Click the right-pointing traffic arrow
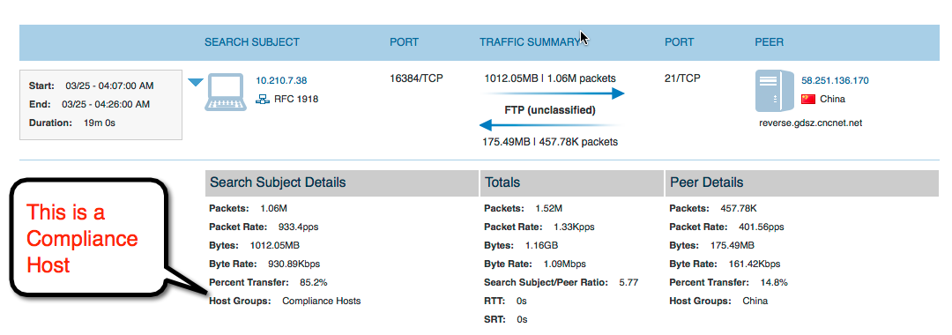 pyautogui.click(x=554, y=93)
